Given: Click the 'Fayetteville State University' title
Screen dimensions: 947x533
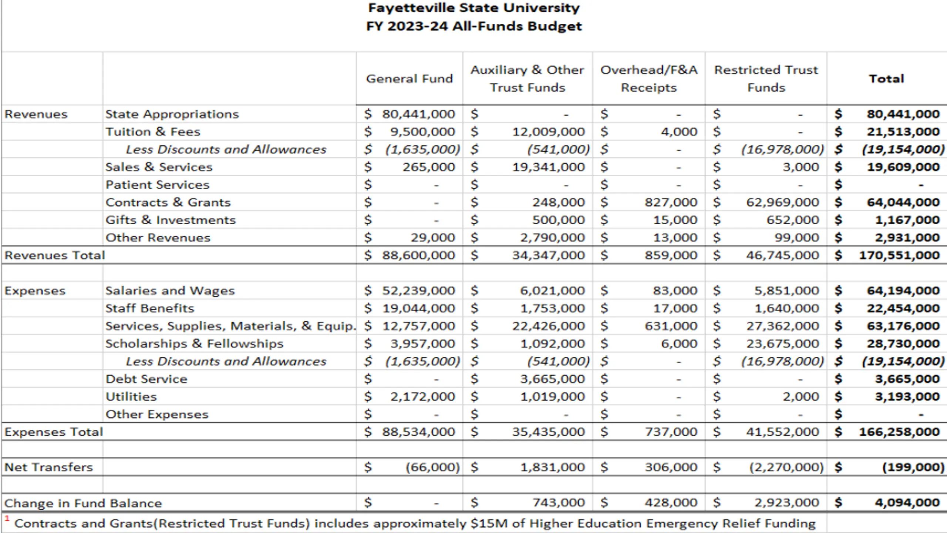Looking at the screenshot, I should click(x=474, y=8).
